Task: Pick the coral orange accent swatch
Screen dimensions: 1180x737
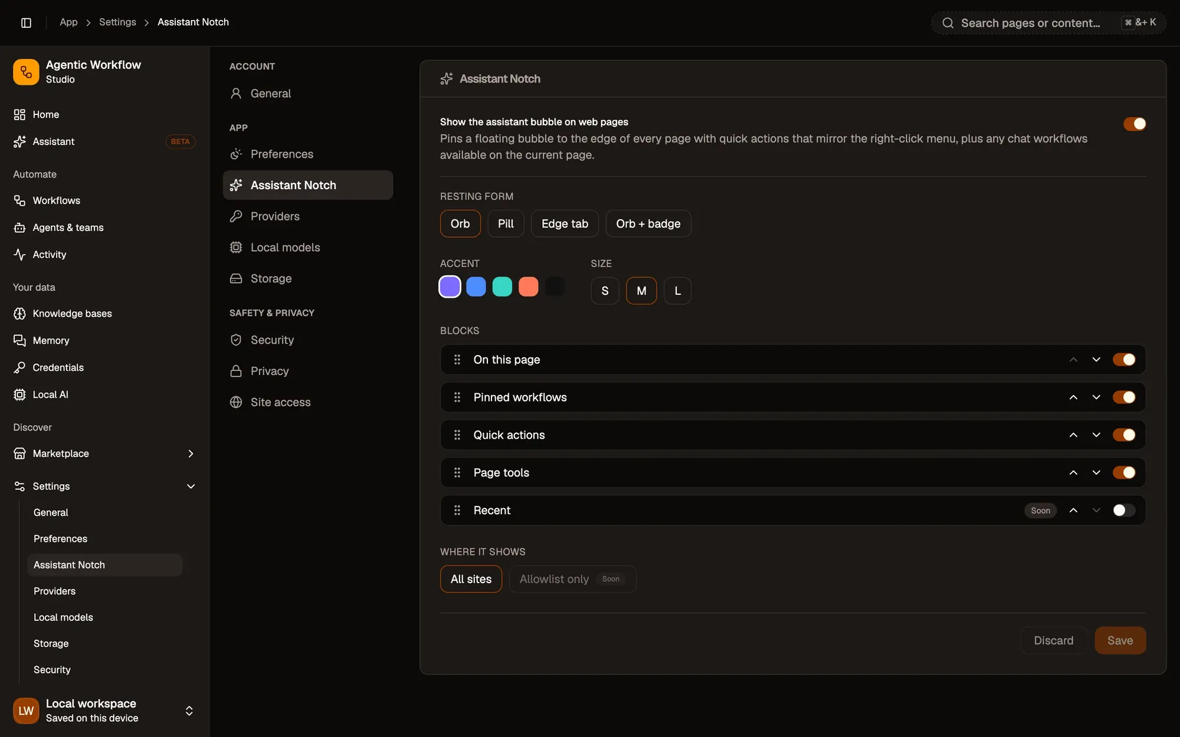Action: tap(528, 287)
